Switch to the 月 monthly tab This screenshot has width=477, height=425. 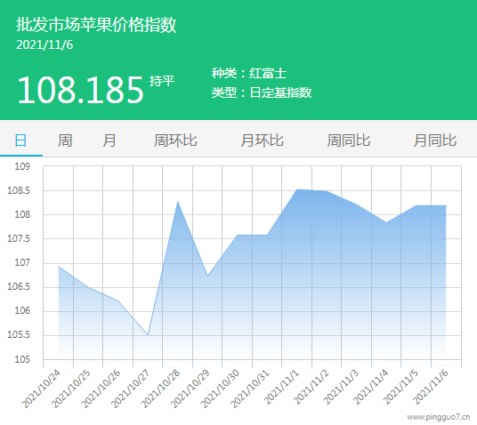[x=109, y=140]
